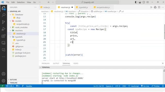Click the ports forwarded indicator in status bar

tap(18, 86)
